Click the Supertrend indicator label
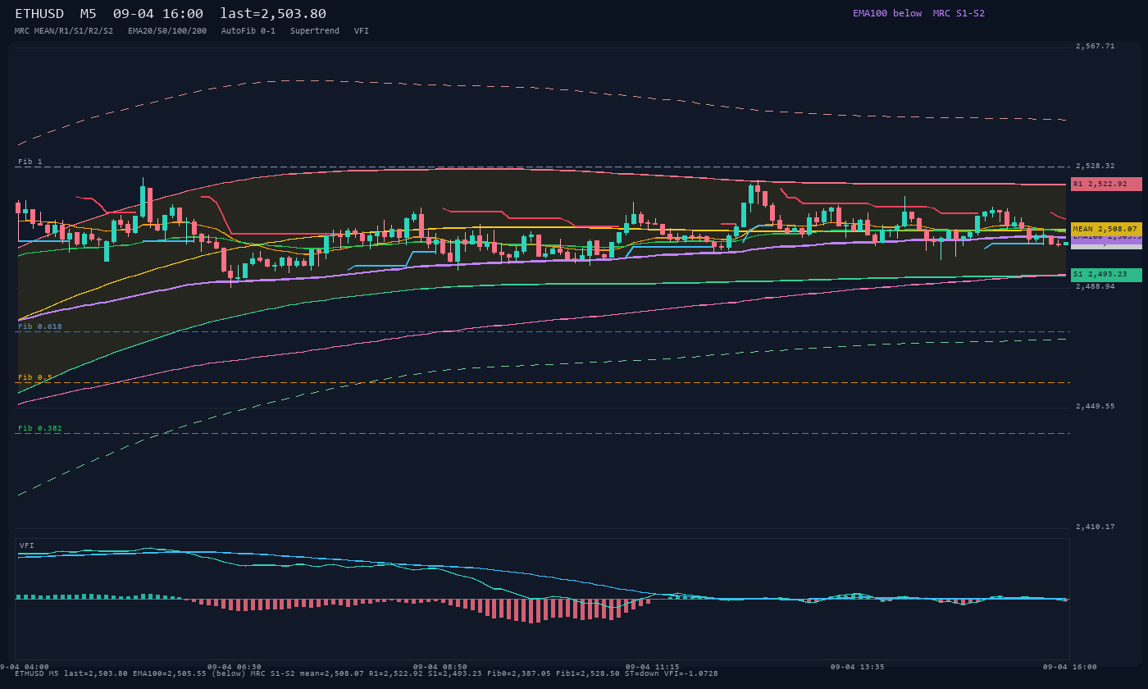Screen dimensions: 1148x689 pos(315,30)
